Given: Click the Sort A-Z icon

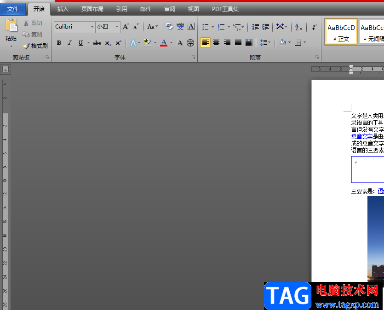Looking at the screenshot, I should [x=298, y=27].
